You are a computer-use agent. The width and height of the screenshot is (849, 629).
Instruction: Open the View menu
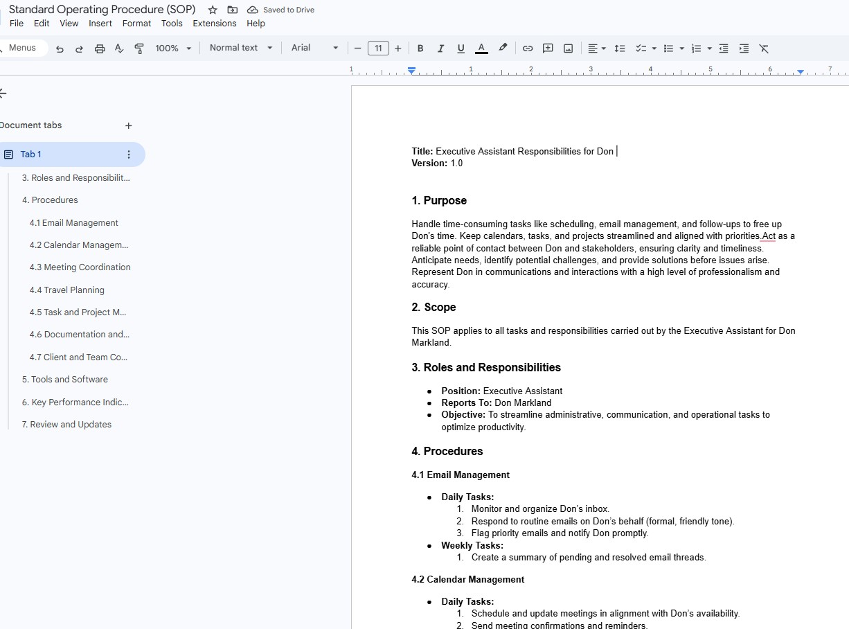pyautogui.click(x=69, y=24)
